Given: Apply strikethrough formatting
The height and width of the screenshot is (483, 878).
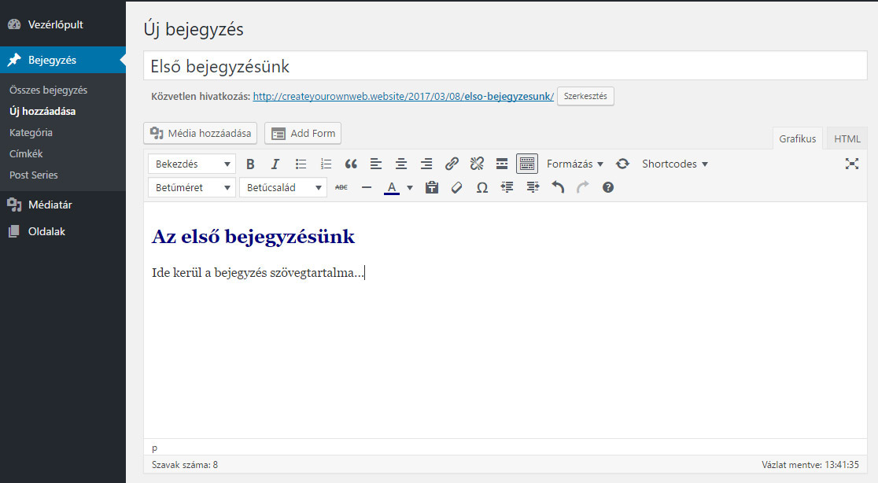Looking at the screenshot, I should pyautogui.click(x=341, y=187).
